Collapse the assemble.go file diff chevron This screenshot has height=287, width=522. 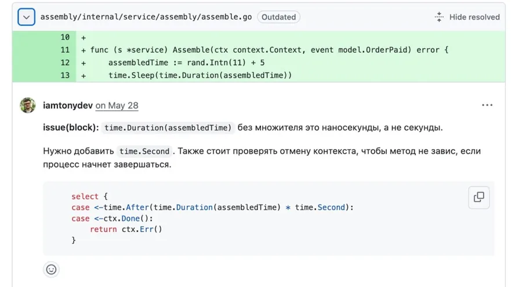point(26,17)
